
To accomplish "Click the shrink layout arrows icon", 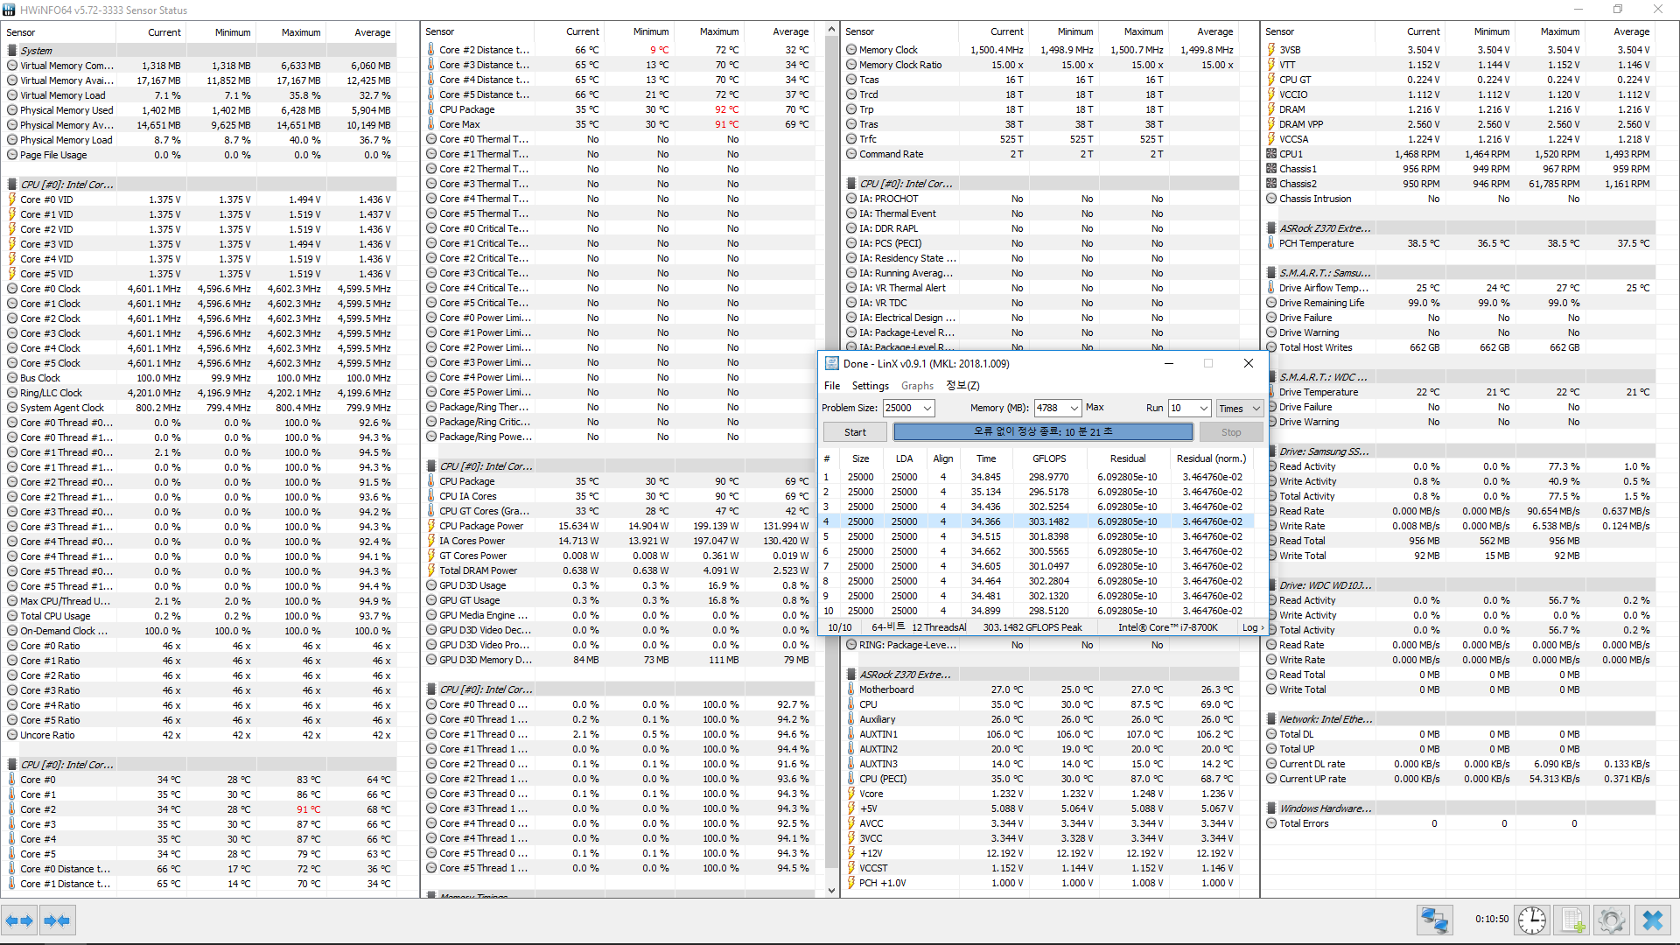I will (57, 920).
